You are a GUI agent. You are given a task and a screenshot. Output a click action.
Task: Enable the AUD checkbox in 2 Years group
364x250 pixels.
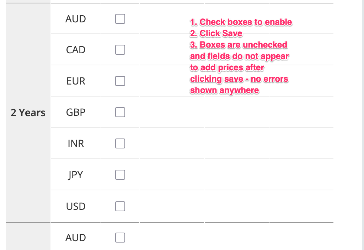pyautogui.click(x=120, y=19)
